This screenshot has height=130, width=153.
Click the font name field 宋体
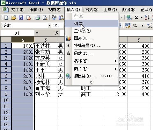point(25,25)
